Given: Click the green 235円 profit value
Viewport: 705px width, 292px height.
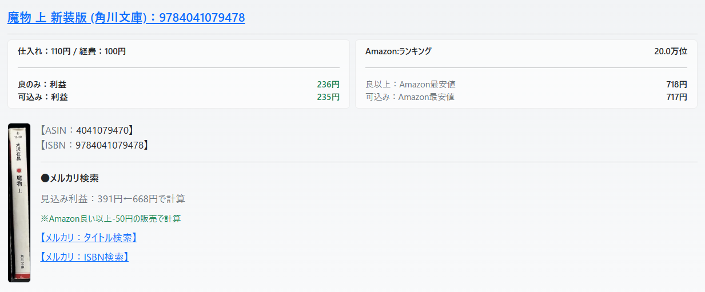Looking at the screenshot, I should 328,97.
